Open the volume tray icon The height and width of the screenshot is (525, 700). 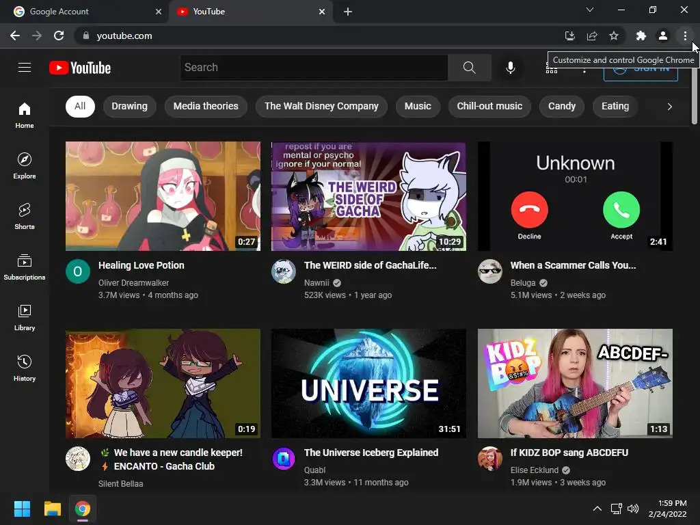point(633,509)
